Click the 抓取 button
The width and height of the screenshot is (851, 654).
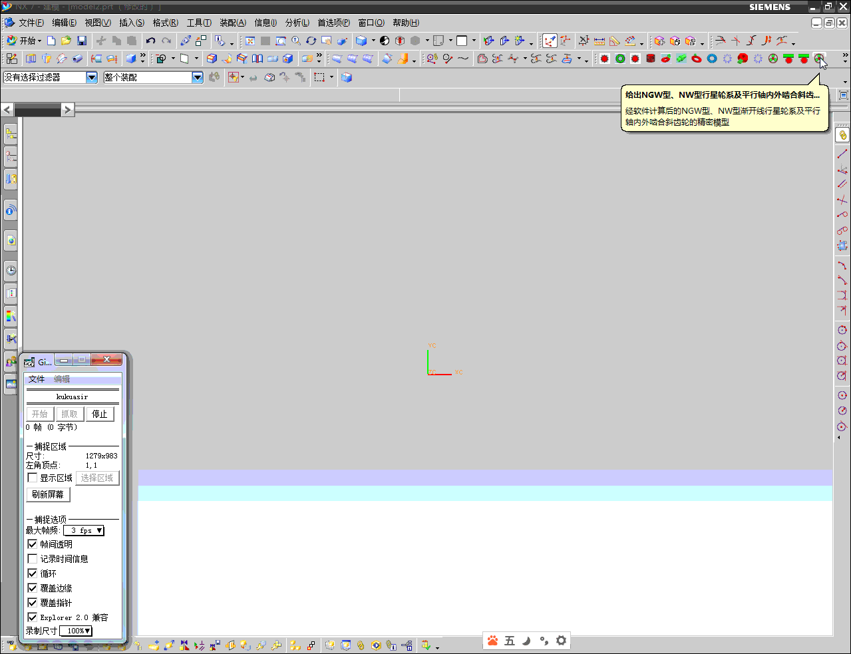(x=69, y=414)
